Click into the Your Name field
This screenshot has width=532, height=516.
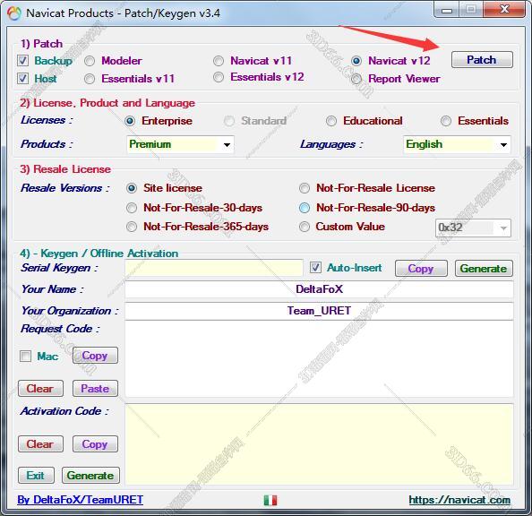coord(319,289)
